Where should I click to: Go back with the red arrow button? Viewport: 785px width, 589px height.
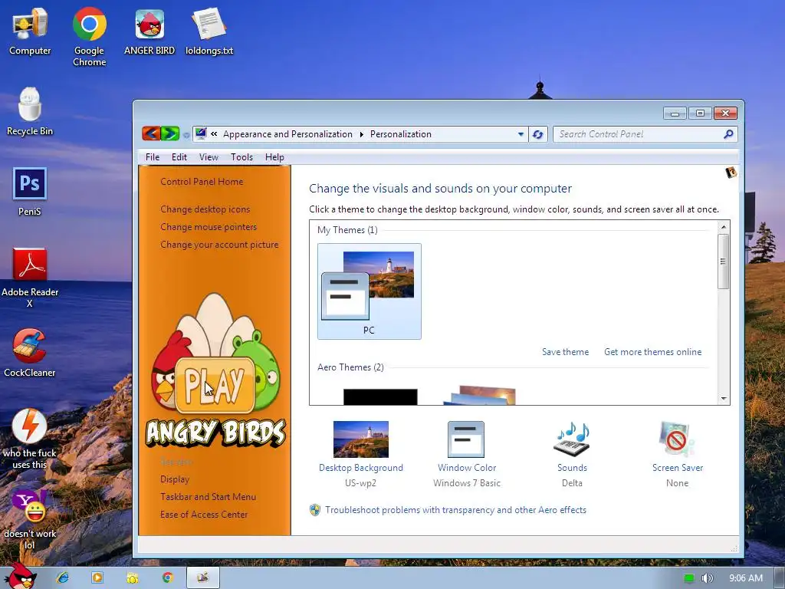[151, 133]
